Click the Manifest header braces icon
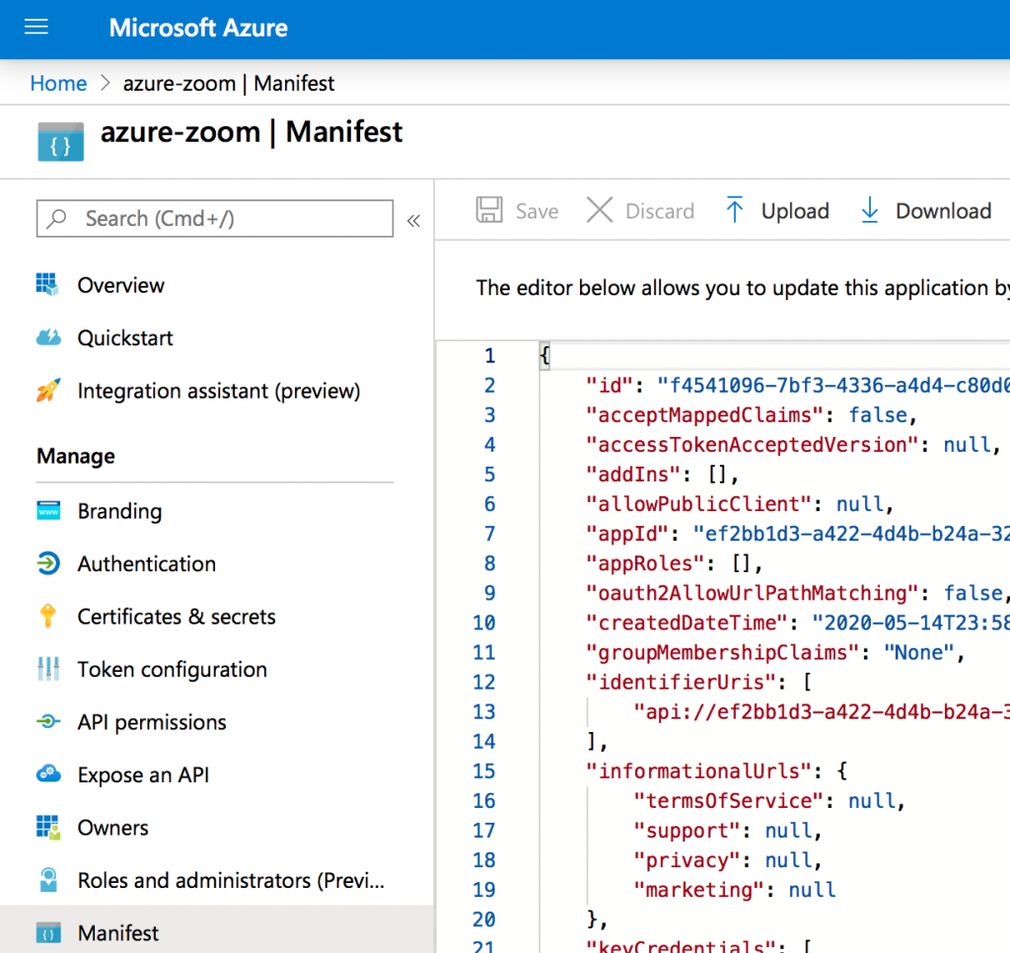Image resolution: width=1010 pixels, height=953 pixels. pos(60,141)
